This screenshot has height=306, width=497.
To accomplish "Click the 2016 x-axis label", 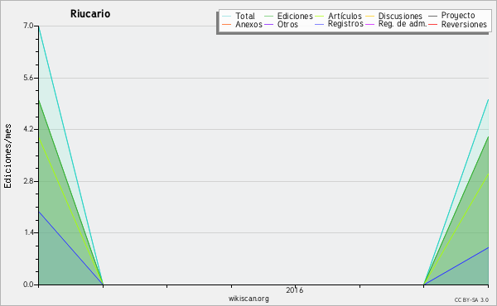I will click(295, 289).
